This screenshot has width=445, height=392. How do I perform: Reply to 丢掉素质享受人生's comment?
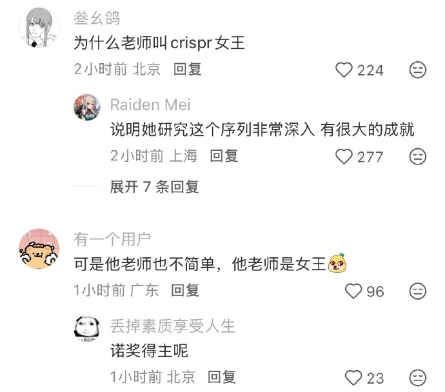click(x=222, y=377)
